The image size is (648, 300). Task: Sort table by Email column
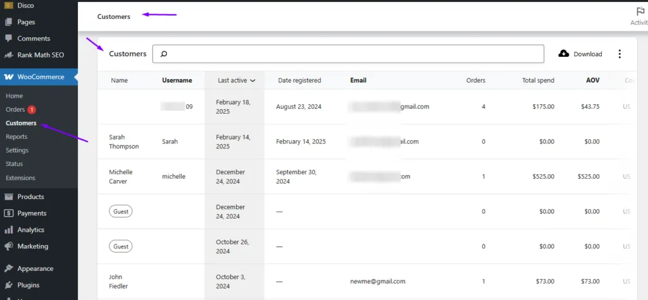pyautogui.click(x=358, y=80)
